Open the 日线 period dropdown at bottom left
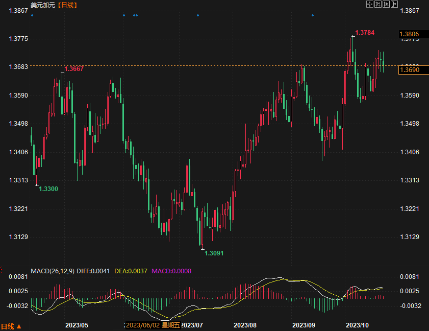This screenshot has height=331, width=429. pos(11,326)
